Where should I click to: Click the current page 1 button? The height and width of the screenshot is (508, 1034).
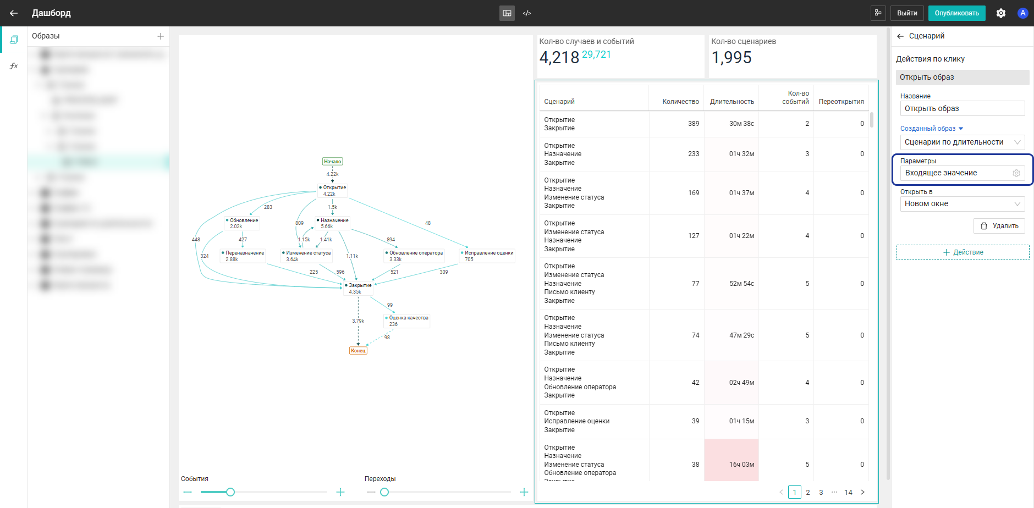click(795, 492)
